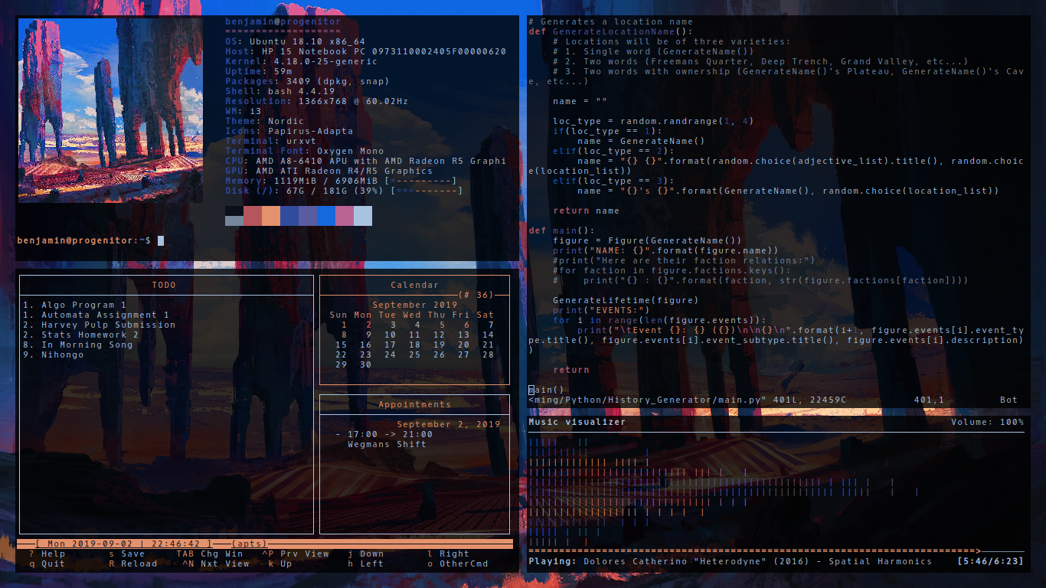Screen dimensions: 1046x588
Task: Click the Volume: 100% indicator
Action: pos(987,422)
